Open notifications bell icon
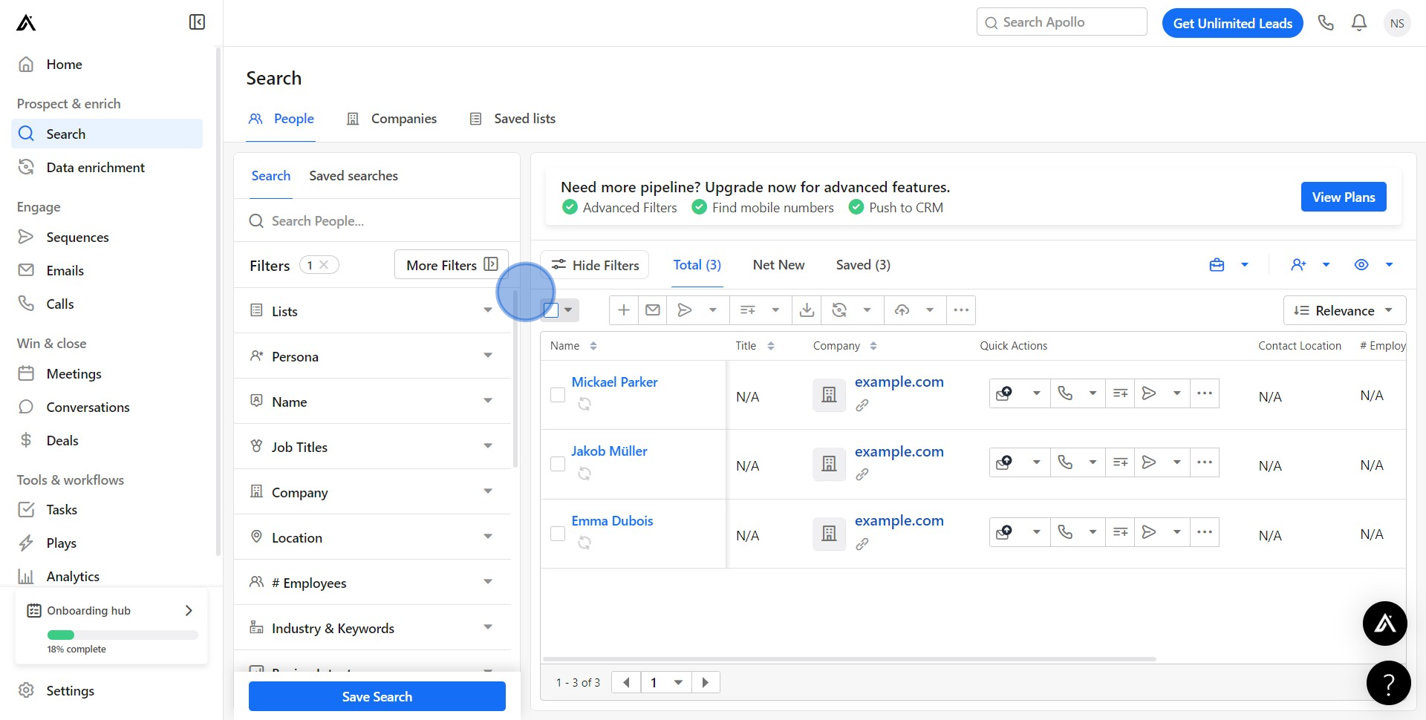The image size is (1426, 720). pos(1359,23)
